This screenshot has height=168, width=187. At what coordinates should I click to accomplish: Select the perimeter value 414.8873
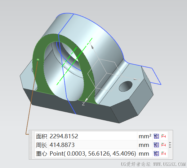tap(62, 145)
